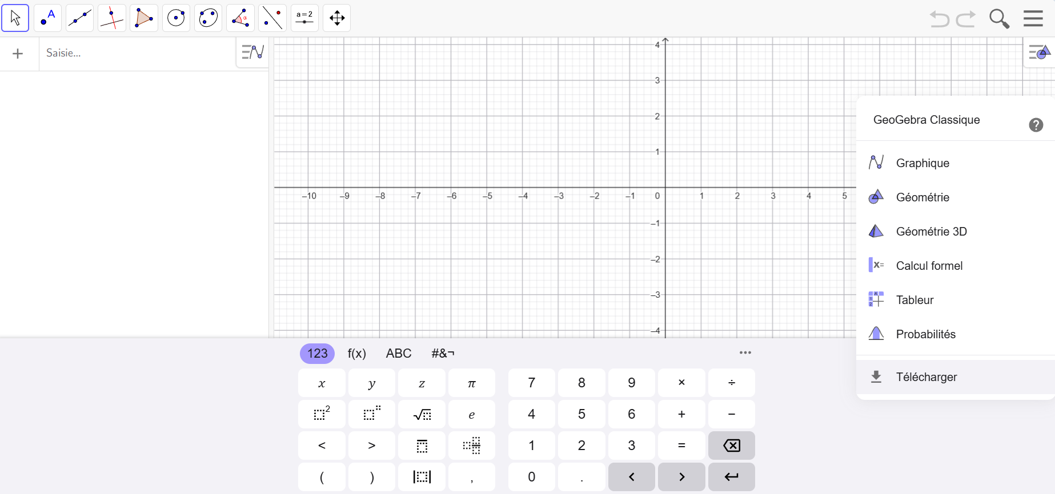The image size is (1055, 494).
Task: Tap the equals = key
Action: [x=681, y=446]
